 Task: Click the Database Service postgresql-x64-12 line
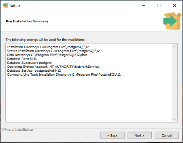[34, 71]
